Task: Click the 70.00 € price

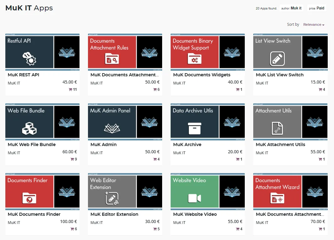Action: 318,221
